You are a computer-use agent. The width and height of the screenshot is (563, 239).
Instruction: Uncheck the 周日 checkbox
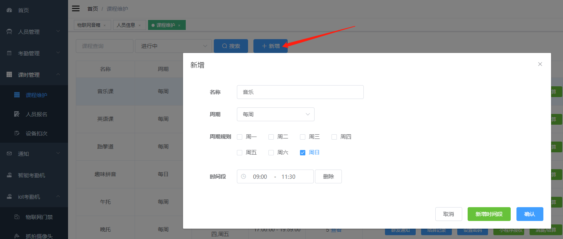tap(303, 152)
